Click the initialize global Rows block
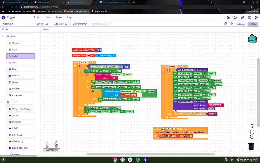The width and height of the screenshot is (260, 163). pos(84,50)
